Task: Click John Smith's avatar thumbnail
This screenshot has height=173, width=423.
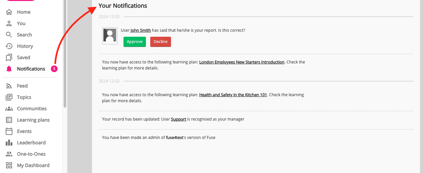Action: (110, 36)
